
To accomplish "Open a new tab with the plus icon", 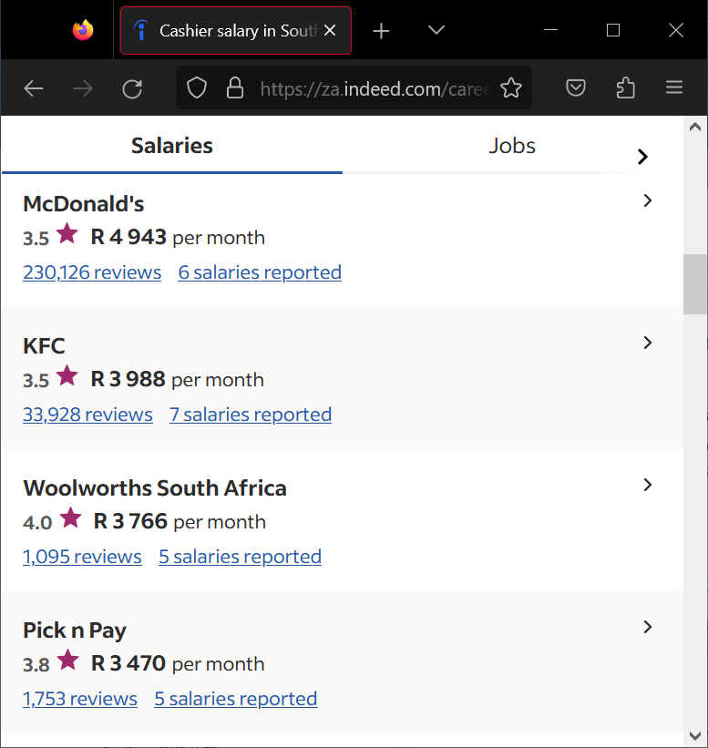I will pyautogui.click(x=381, y=31).
